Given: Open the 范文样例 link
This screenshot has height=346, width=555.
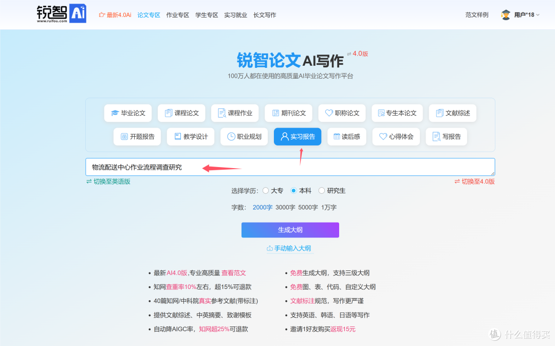Looking at the screenshot, I should (x=477, y=15).
